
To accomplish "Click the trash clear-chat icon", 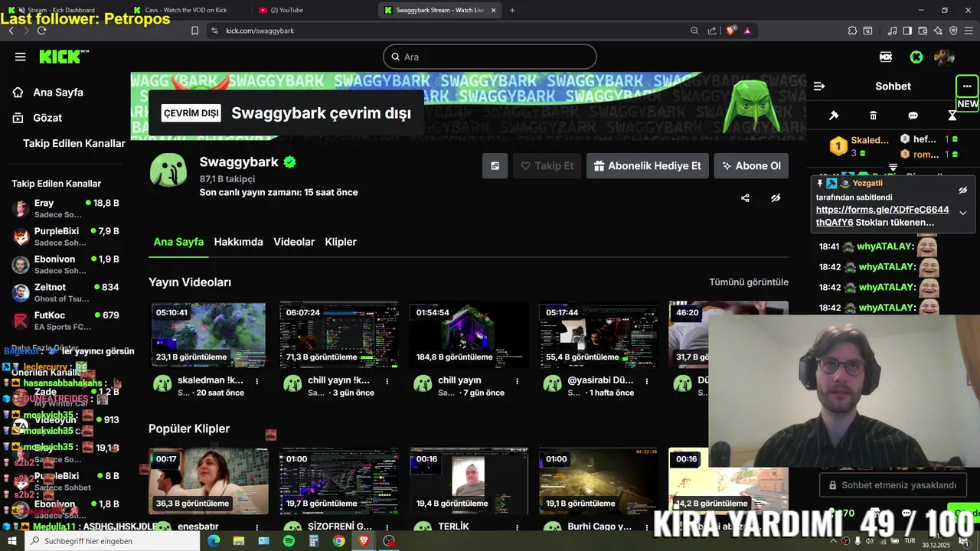I will pyautogui.click(x=874, y=116).
